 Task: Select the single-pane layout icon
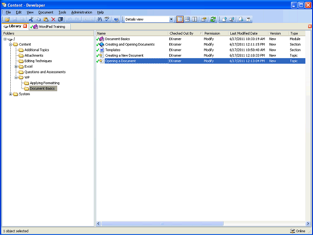[x=180, y=20]
